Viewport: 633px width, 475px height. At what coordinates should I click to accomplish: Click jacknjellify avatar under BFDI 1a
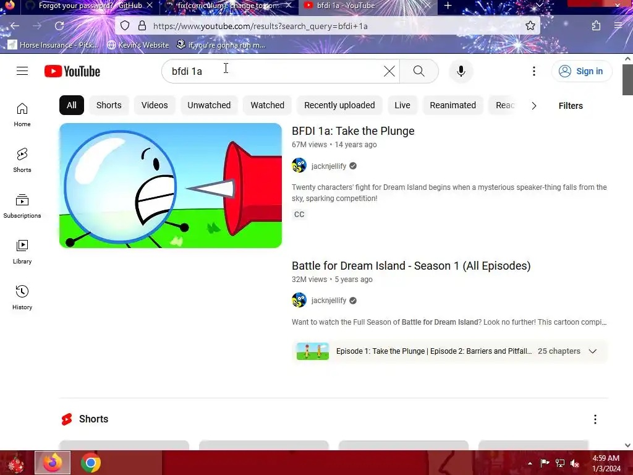click(x=299, y=166)
